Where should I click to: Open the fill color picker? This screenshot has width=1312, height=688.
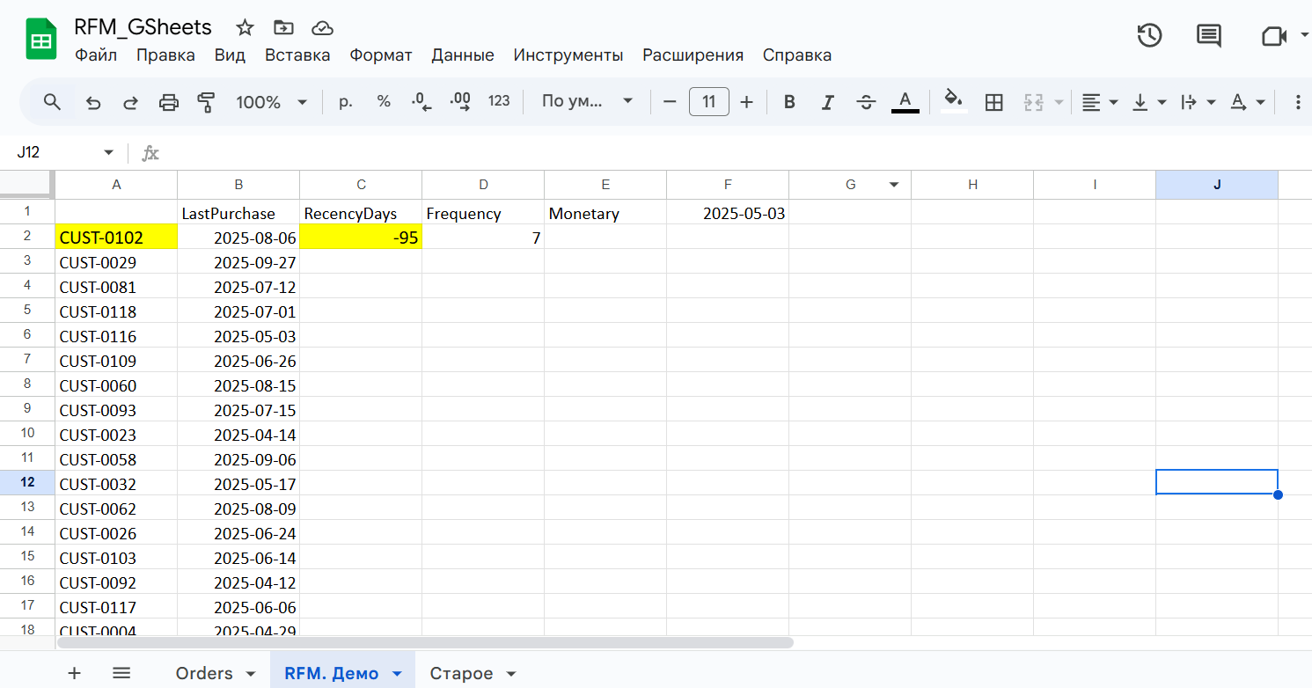click(x=954, y=100)
